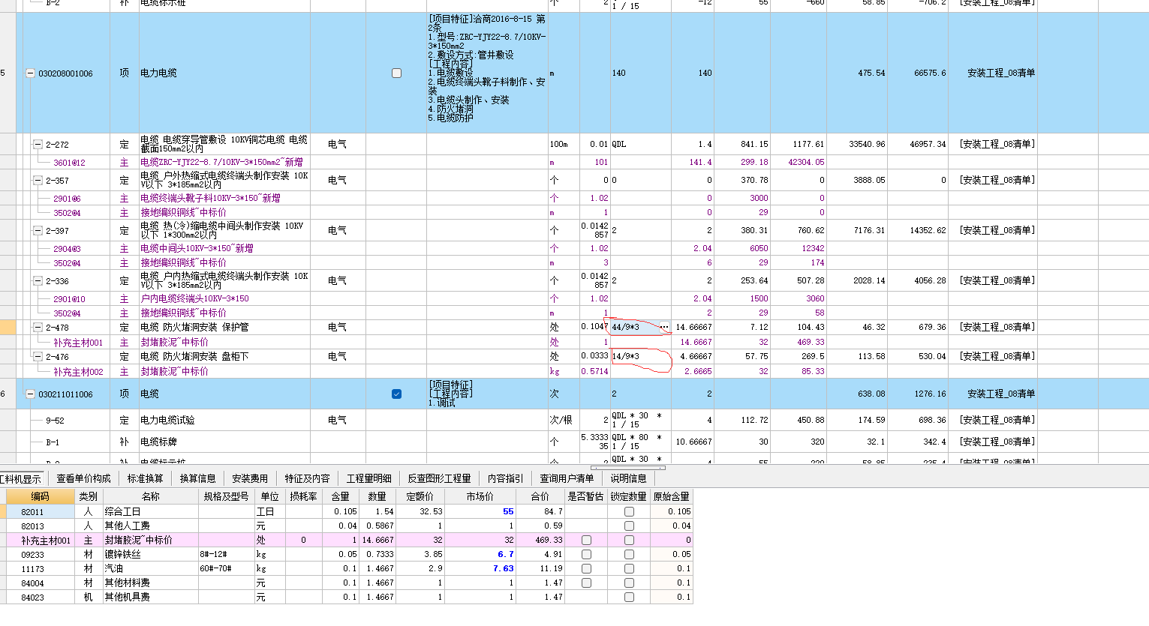Collapse the 030211011006 电缆 item tree
Screen dimensions: 1149x626
tap(30, 394)
